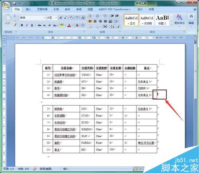Open the 编辑 editing group dropdown
The width and height of the screenshot is (199, 173).
(191, 21)
